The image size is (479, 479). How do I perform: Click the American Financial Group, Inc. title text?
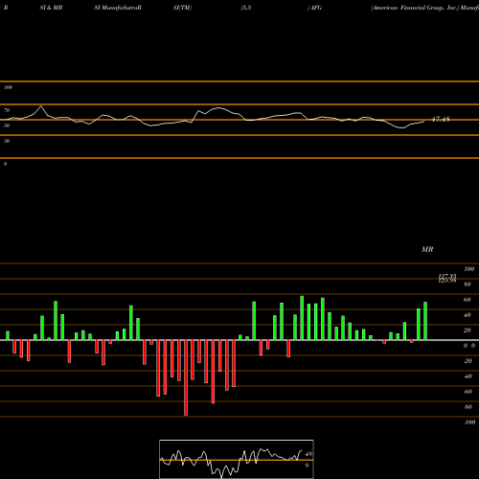pos(415,8)
